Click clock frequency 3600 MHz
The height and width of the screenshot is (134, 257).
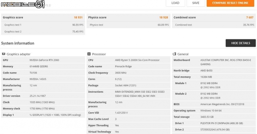point(121,73)
